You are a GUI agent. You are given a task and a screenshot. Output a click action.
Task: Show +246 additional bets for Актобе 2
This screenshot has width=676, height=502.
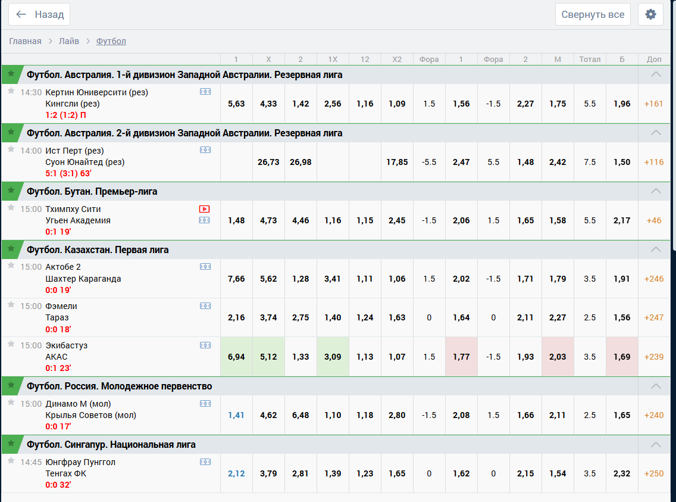(653, 279)
